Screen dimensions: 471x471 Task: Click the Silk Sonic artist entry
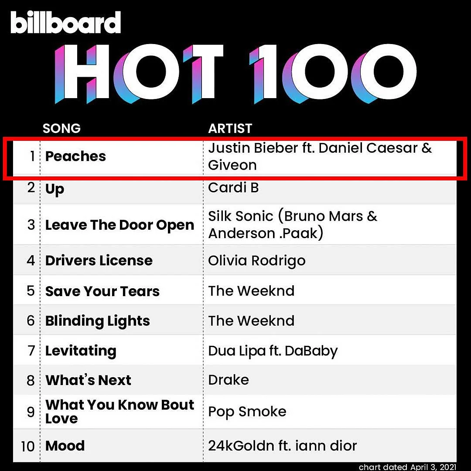coord(292,225)
